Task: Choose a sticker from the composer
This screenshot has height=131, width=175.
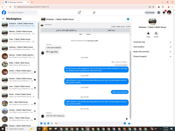Action: coord(48,123)
